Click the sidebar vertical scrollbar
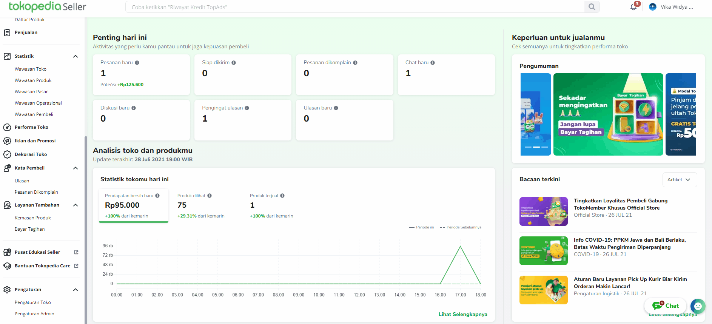This screenshot has height=324, width=712. pos(86,230)
